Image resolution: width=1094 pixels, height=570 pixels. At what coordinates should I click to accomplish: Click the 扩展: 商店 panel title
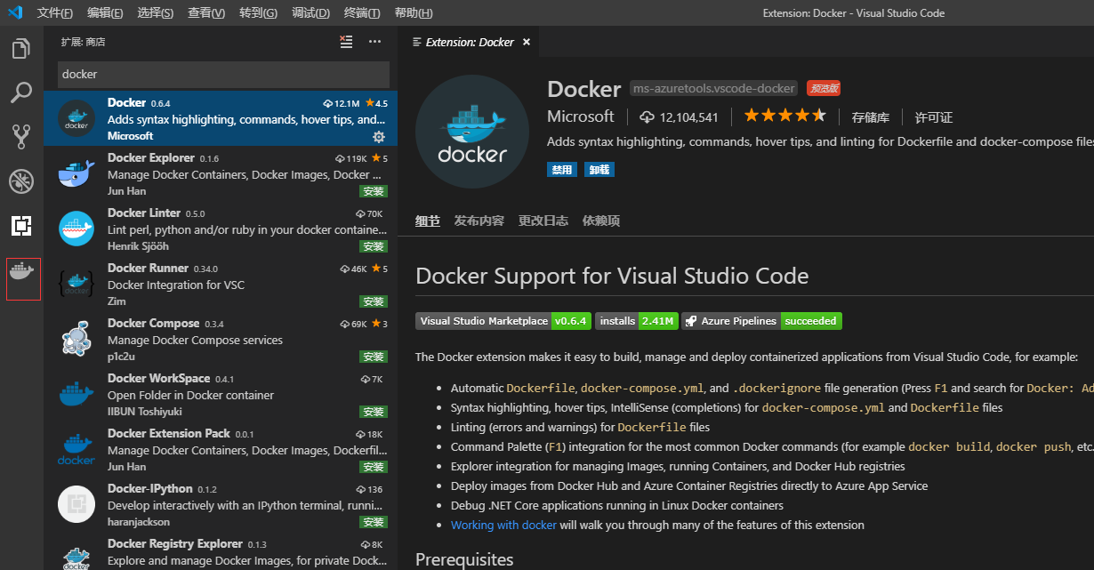tap(83, 42)
